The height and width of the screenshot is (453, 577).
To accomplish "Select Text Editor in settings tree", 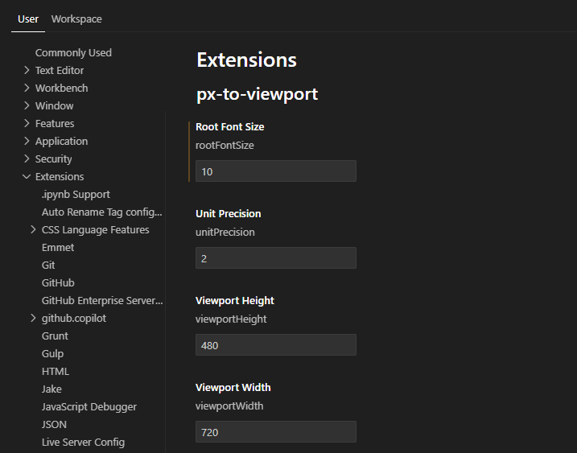I will 60,70.
